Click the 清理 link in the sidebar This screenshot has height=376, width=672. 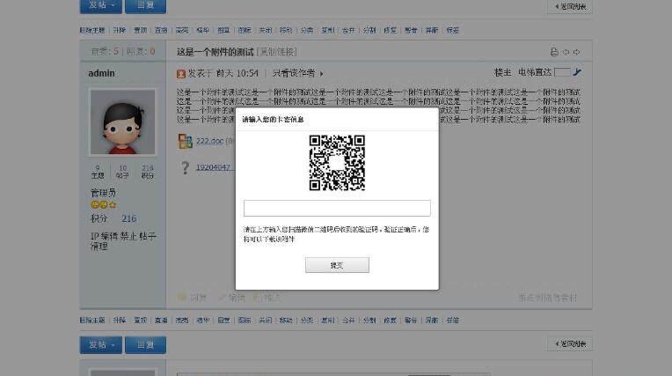pyautogui.click(x=99, y=247)
